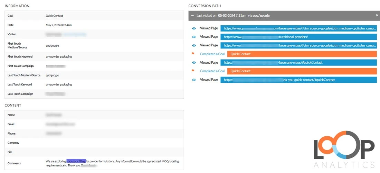The height and width of the screenshot is (173, 380).
Task: Open the first Completed a Goal link
Action: [212, 54]
